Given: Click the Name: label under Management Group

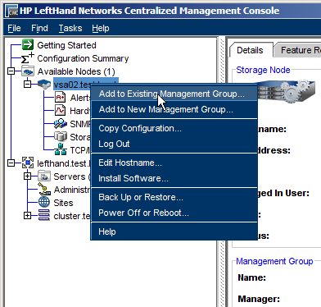Looking at the screenshot, I should coord(251,277).
